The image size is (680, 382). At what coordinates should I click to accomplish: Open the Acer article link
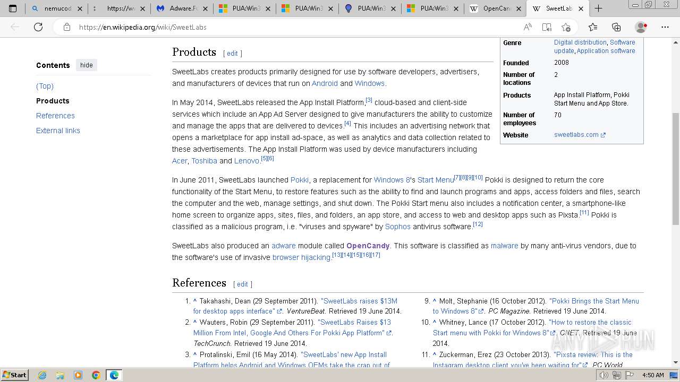pyautogui.click(x=180, y=161)
